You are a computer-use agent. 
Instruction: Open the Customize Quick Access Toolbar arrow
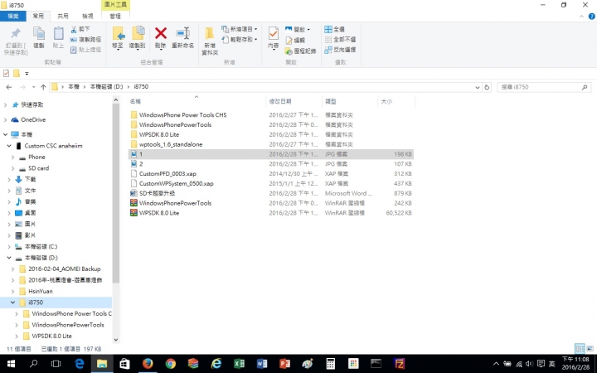coord(27,74)
